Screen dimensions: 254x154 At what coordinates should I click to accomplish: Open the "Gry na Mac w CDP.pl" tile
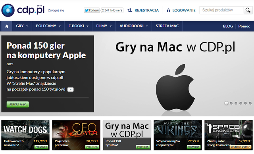point(127,135)
